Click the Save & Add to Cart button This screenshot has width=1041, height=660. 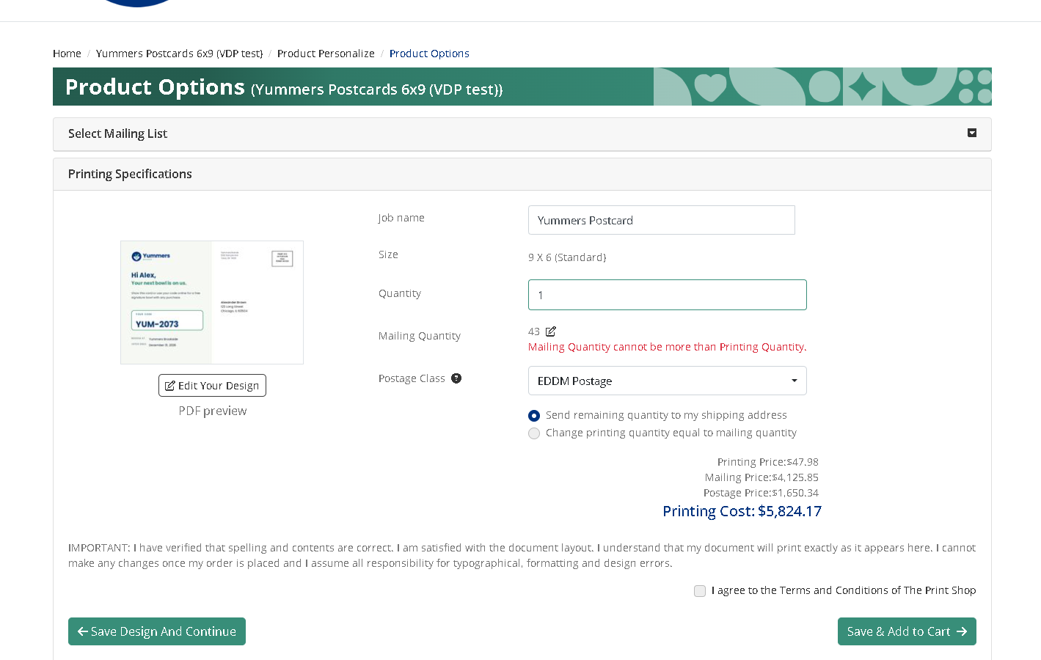pyautogui.click(x=907, y=631)
